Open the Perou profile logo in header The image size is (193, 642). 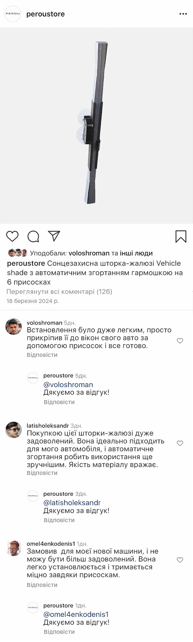click(13, 14)
